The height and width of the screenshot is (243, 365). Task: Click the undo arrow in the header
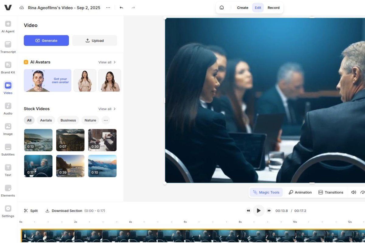121,8
